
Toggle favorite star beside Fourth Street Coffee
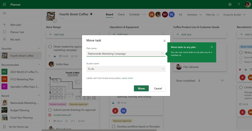(91, 14)
